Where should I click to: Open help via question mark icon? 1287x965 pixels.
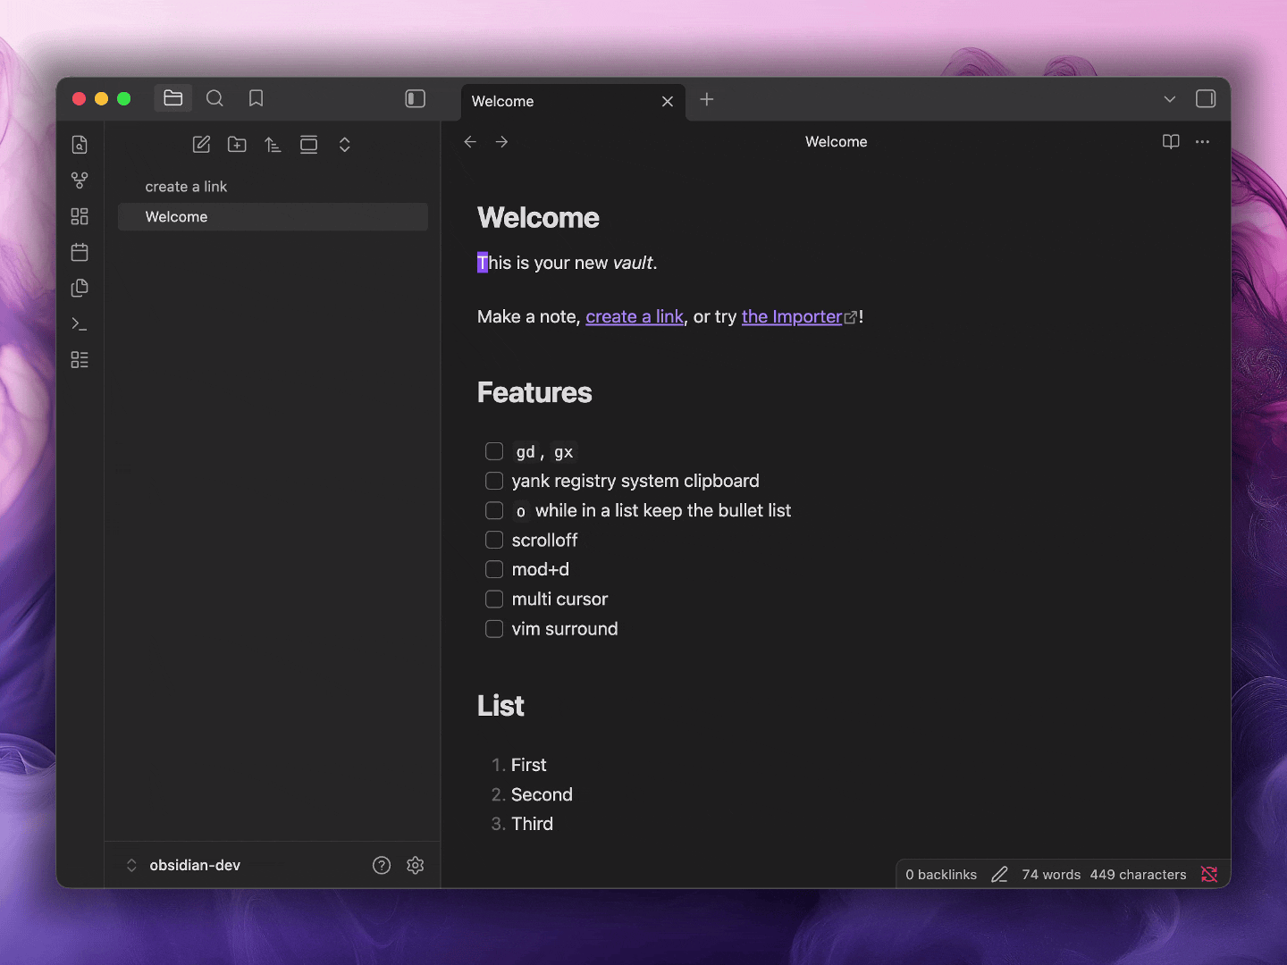[x=382, y=865]
